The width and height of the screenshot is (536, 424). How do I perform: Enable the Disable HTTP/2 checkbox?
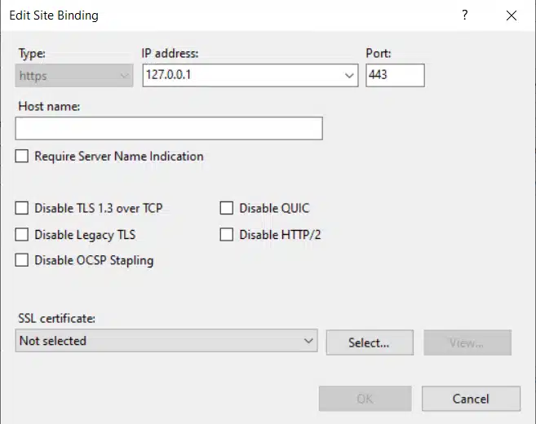[x=227, y=235]
